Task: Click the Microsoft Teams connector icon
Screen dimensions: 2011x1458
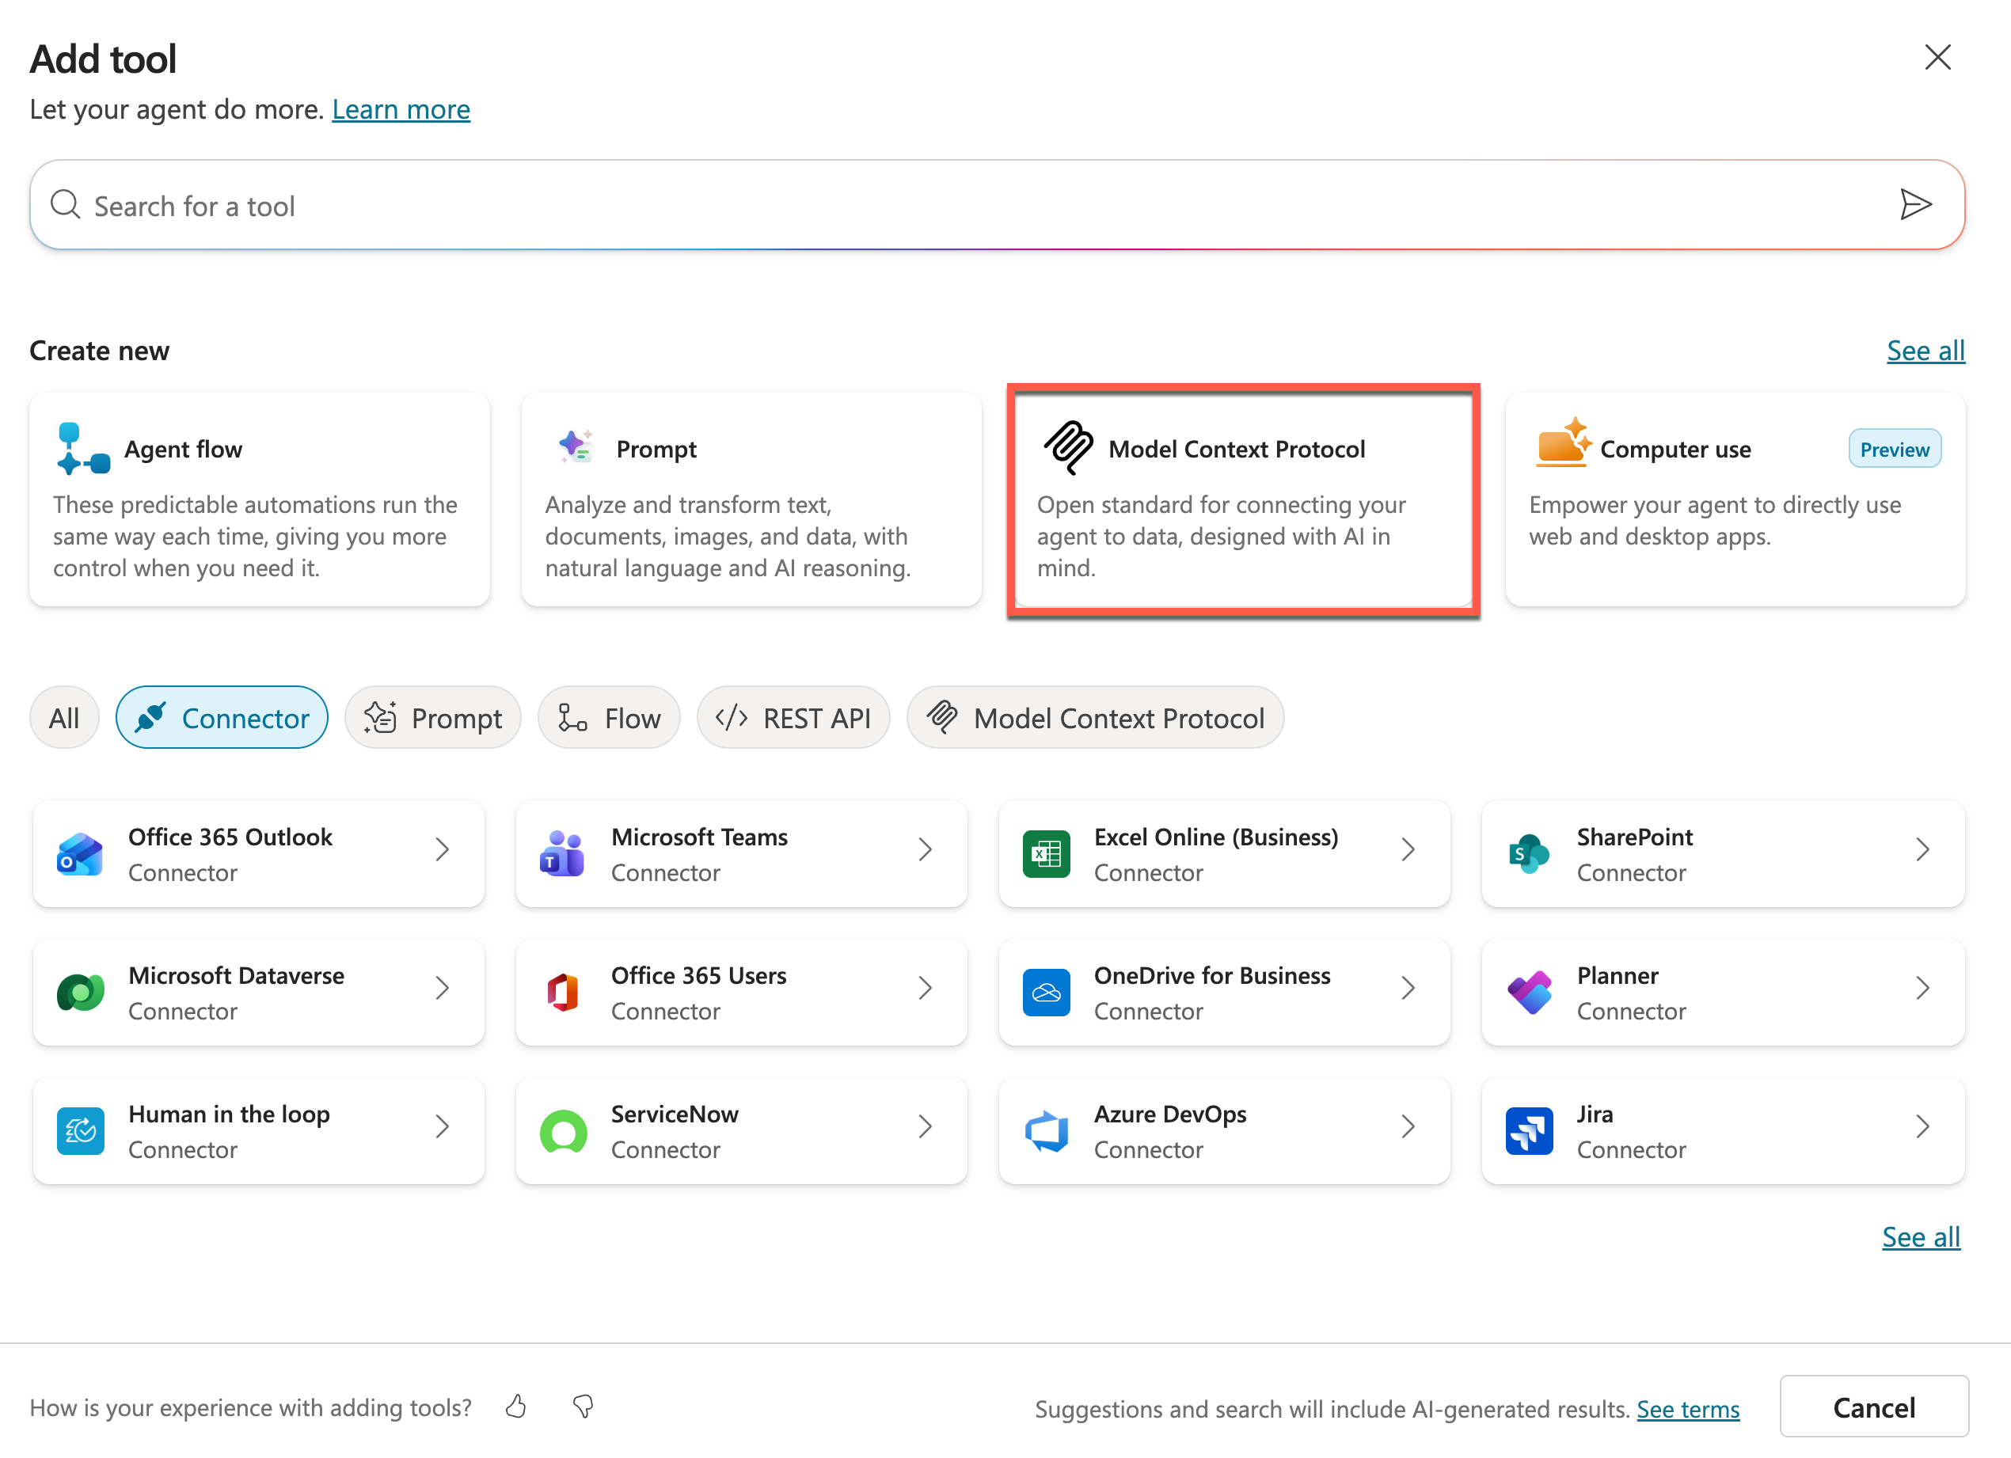Action: [562, 854]
